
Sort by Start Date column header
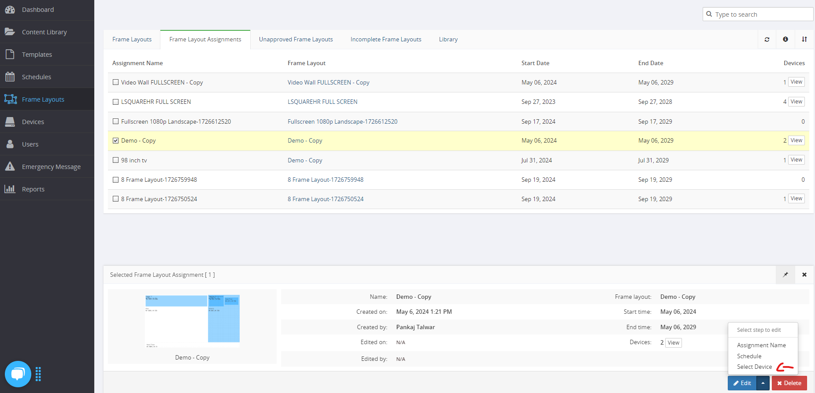tap(535, 63)
